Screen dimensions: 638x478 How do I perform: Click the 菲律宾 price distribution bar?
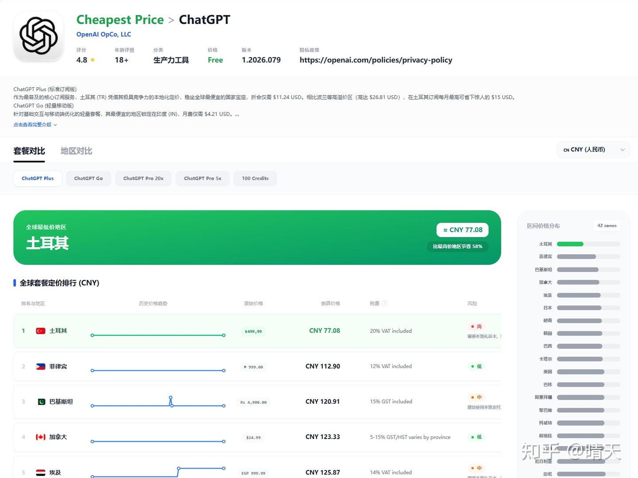point(588,257)
